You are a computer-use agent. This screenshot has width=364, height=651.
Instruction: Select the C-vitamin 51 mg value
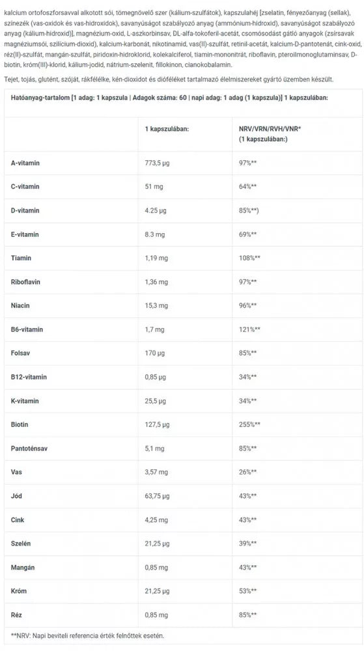pos(154,187)
